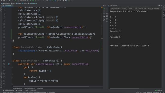Open the Version Control tool window tab

pos(9,90)
